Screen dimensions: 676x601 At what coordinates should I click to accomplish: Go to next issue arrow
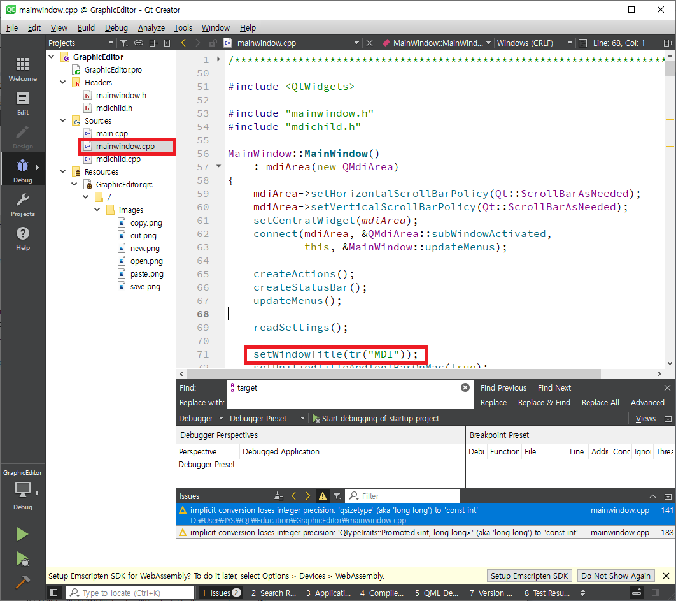click(307, 496)
